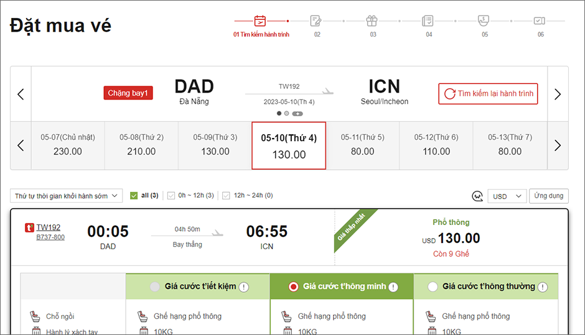Click step 03 gift box icon

[372, 21]
